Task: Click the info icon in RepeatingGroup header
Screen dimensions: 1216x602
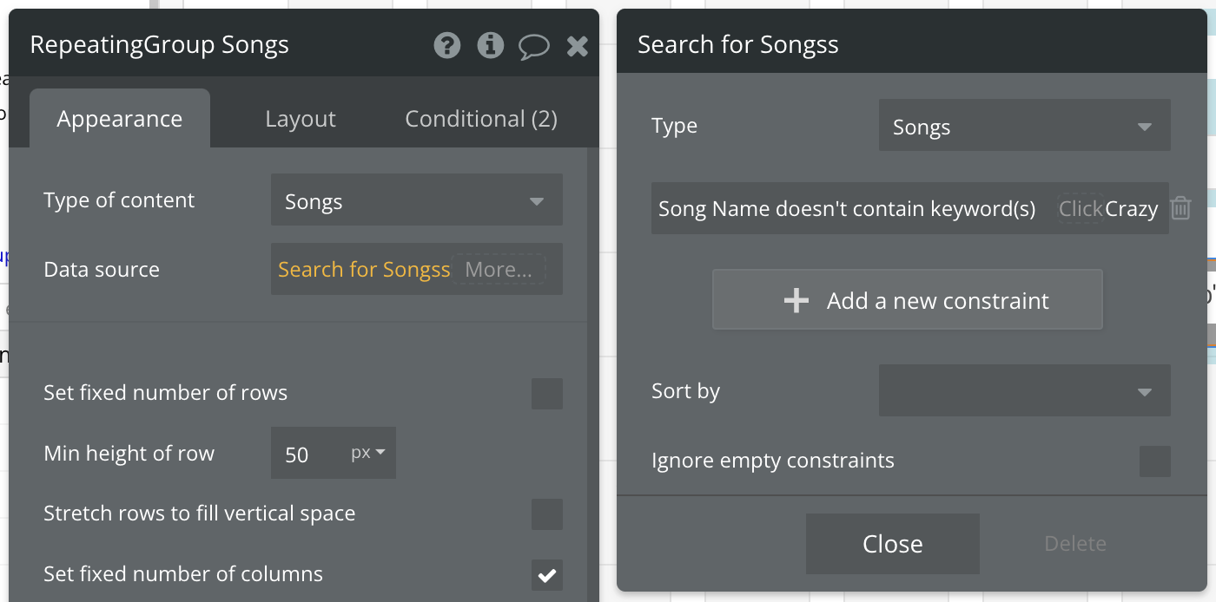Action: [x=491, y=45]
